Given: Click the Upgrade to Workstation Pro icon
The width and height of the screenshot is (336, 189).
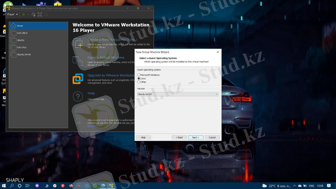Looking at the screenshot, I should pyautogui.click(x=78, y=79).
